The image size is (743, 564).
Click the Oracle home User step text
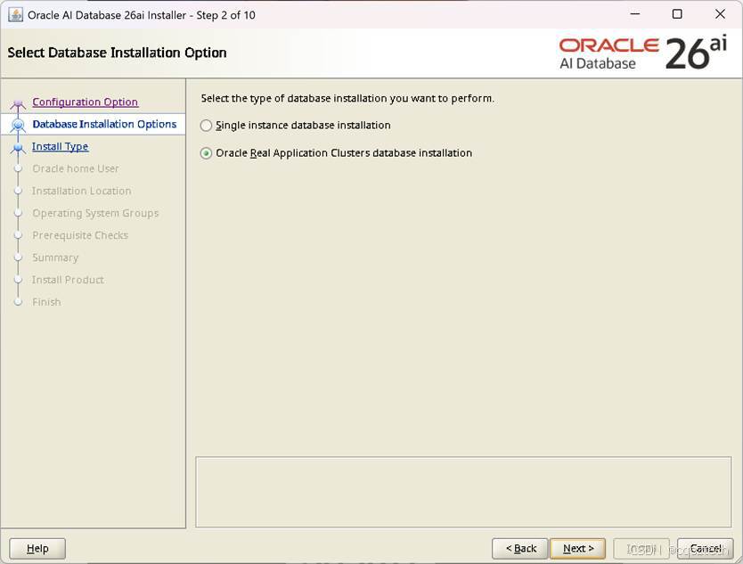tap(76, 168)
